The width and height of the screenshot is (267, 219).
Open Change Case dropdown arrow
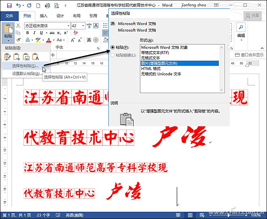(64, 40)
